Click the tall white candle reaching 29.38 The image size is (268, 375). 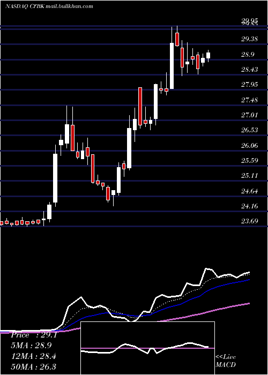tap(172, 66)
